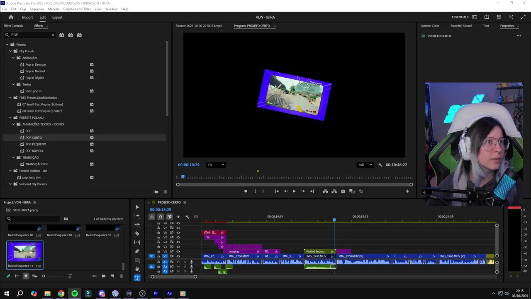The width and height of the screenshot is (531, 299).
Task: Switch Project panel to freeform view
Action: (x=35, y=276)
